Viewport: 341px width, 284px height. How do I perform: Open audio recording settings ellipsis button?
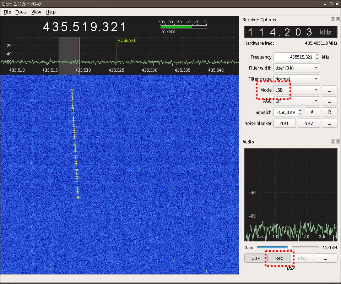(325, 258)
